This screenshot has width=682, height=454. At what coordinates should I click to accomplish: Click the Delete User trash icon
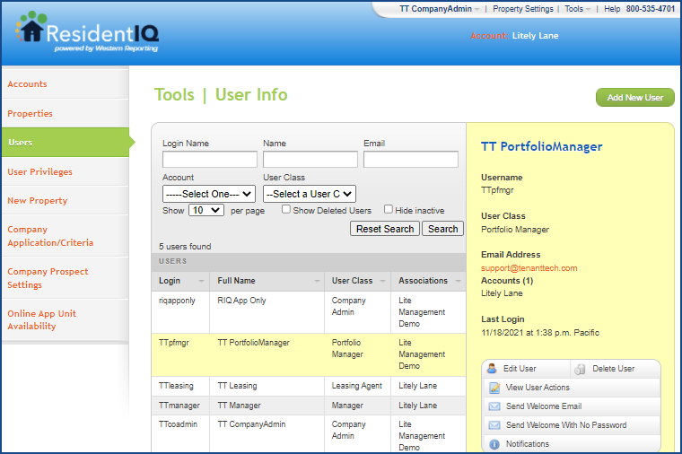[x=580, y=369]
